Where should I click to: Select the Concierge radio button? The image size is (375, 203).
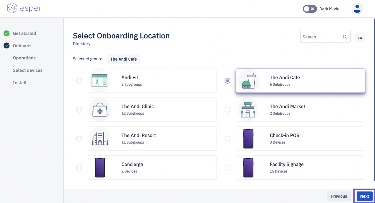79,168
